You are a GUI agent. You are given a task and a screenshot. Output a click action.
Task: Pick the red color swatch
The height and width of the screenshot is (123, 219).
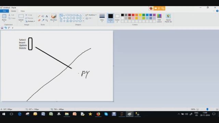133,15
